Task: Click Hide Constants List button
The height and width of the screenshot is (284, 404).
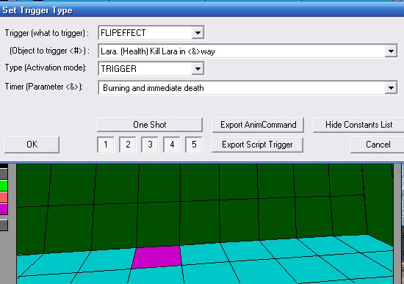Action: click(x=358, y=125)
